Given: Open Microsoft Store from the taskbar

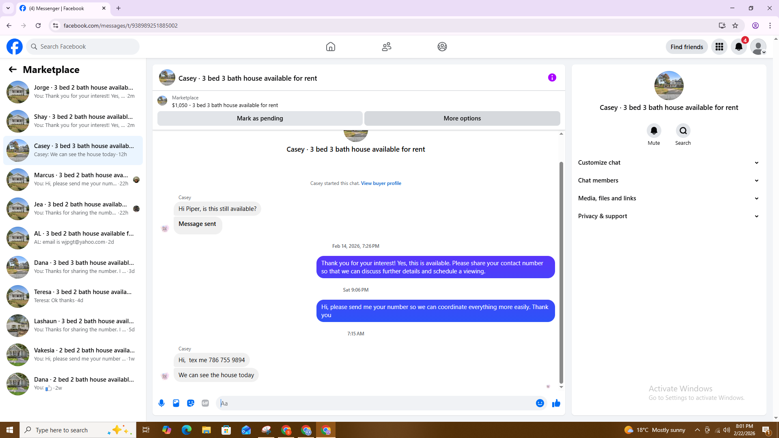Looking at the screenshot, I should click(x=226, y=430).
